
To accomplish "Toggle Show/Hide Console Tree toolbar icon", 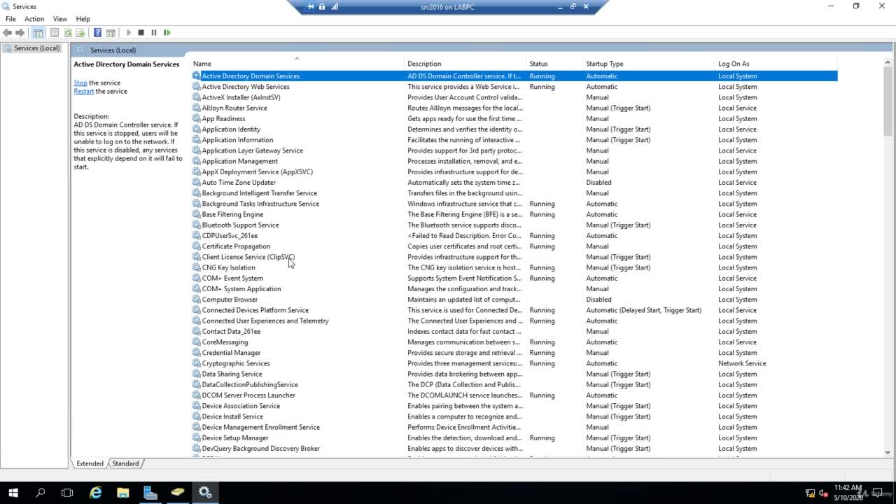I will click(x=38, y=33).
